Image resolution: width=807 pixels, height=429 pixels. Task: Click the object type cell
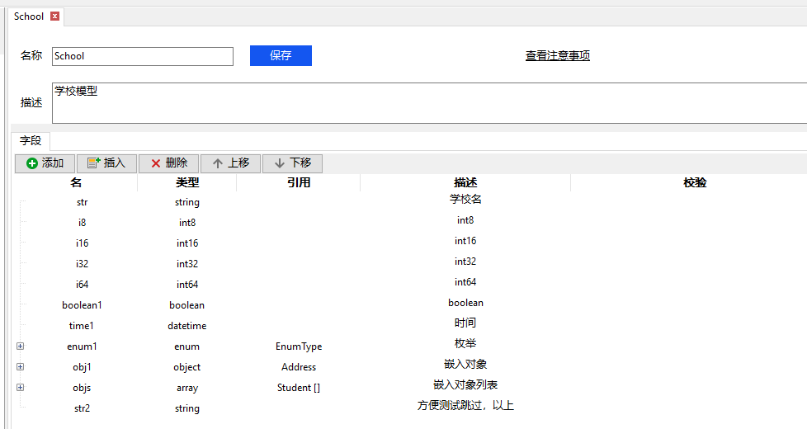tap(186, 367)
